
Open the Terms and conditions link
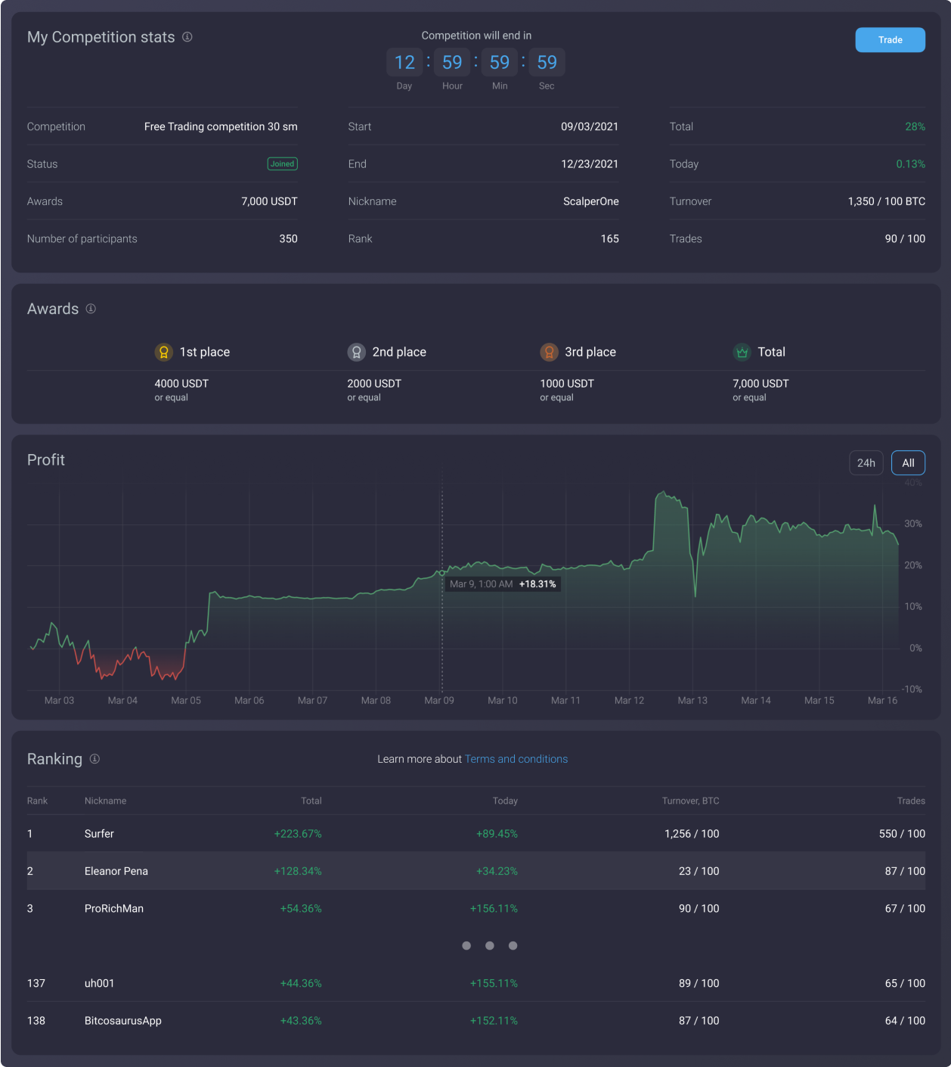tap(516, 759)
